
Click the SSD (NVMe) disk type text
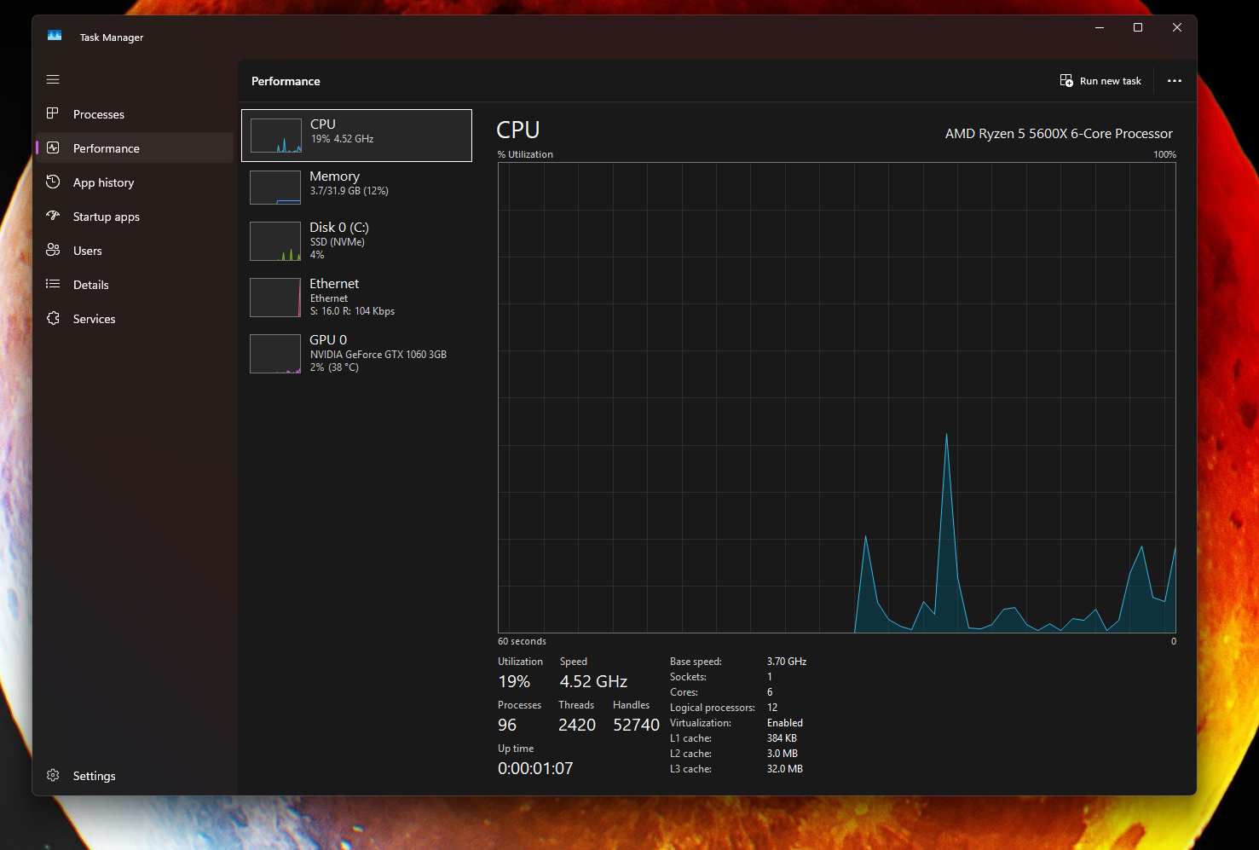coord(338,242)
